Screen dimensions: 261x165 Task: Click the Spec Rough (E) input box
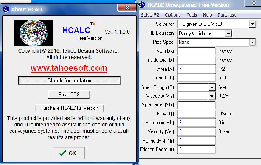pos(193,87)
